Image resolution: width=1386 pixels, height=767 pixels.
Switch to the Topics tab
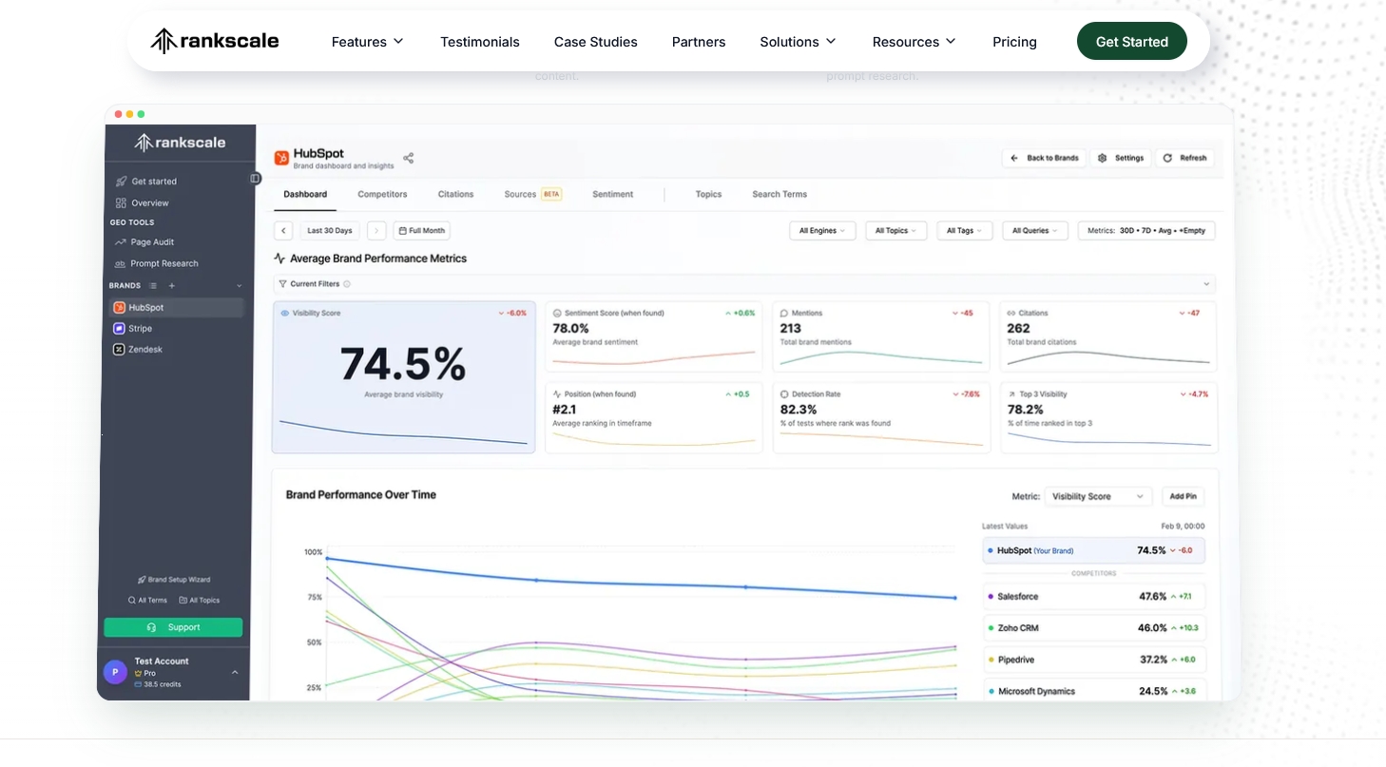[x=708, y=194]
